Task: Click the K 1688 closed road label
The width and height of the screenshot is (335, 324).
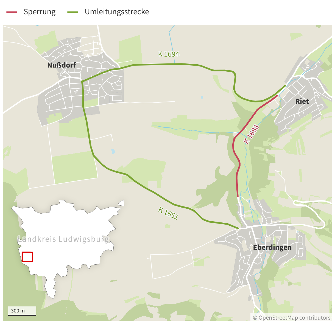Action: [251, 134]
